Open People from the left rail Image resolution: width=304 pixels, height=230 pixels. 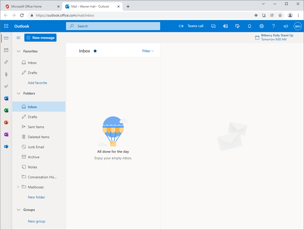click(6, 62)
